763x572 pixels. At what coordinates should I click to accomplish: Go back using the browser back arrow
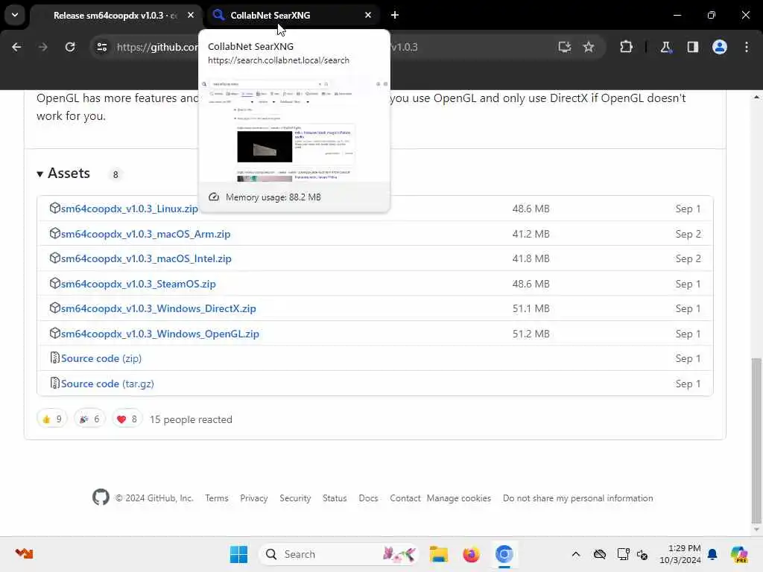click(16, 47)
